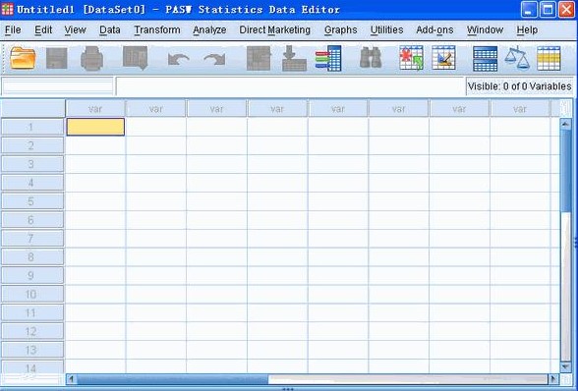The image size is (578, 391).
Task: Select row header 3
Action: pyautogui.click(x=32, y=164)
